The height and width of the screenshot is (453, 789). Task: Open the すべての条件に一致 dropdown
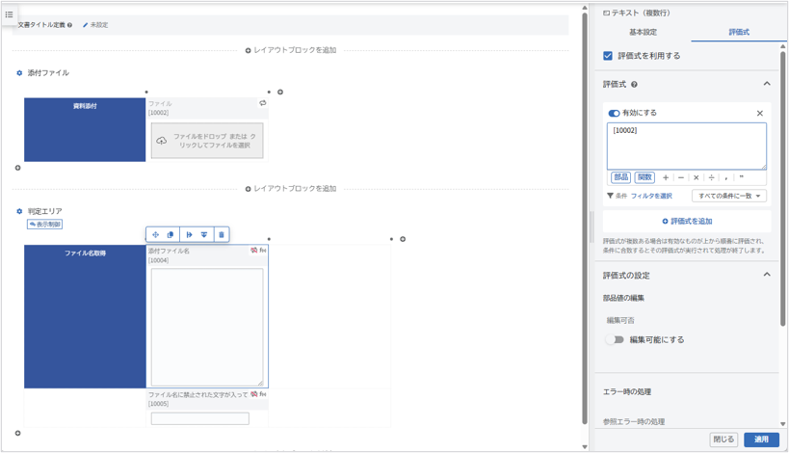(x=729, y=196)
